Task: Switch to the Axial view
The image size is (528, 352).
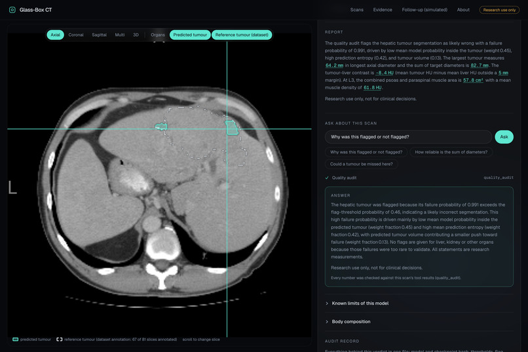Action: [55, 35]
